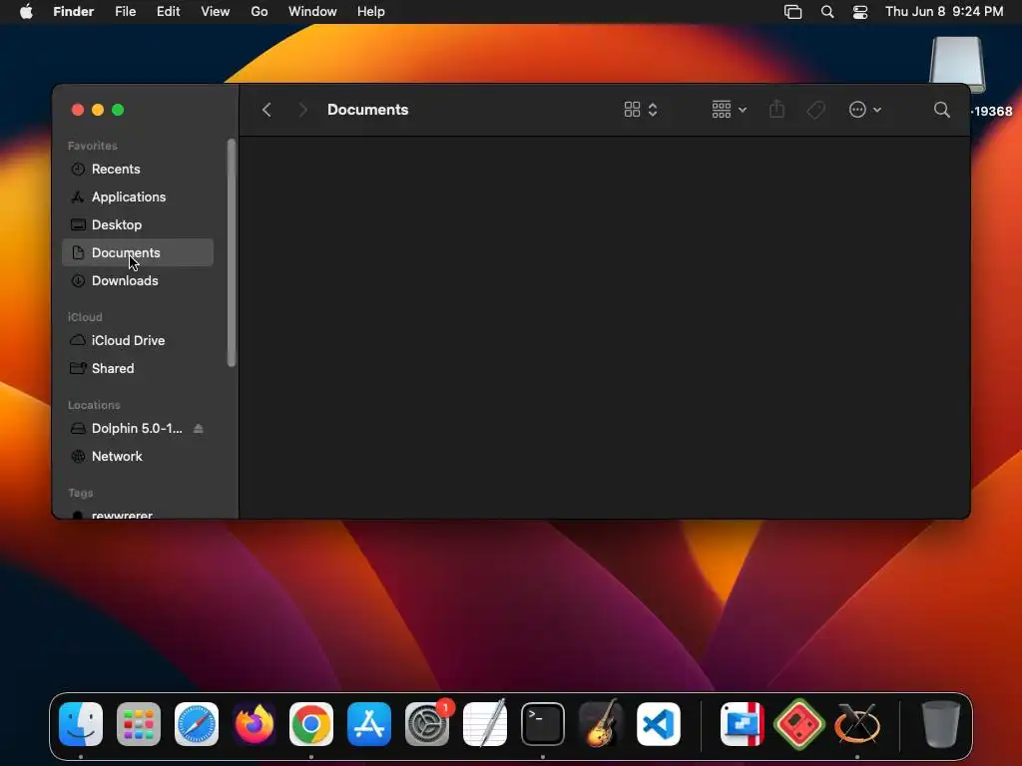1022x766 pixels.
Task: Click the Stage Manager icon in menu bar
Action: pyautogui.click(x=792, y=12)
